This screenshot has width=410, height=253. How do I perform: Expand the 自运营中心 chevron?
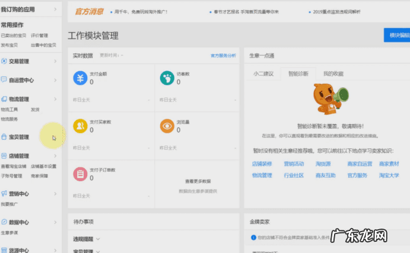pyautogui.click(x=55, y=80)
